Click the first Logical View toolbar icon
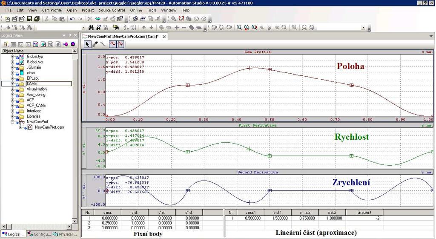Viewport: 436px width, 239px height. pos(6,44)
